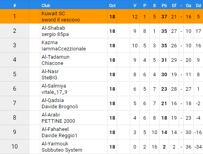The width and height of the screenshot is (203, 154).
Task: Click the Gd goal difference header
Action: click(198, 5)
